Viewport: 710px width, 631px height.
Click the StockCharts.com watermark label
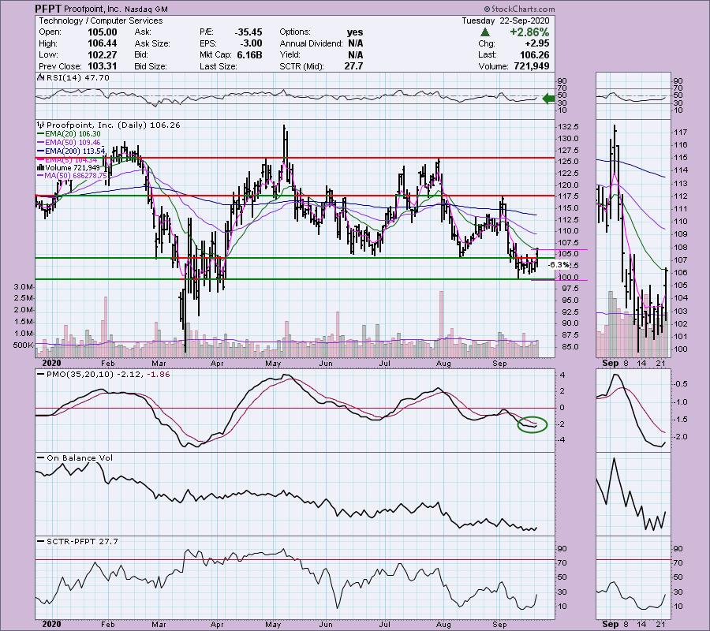coord(519,9)
